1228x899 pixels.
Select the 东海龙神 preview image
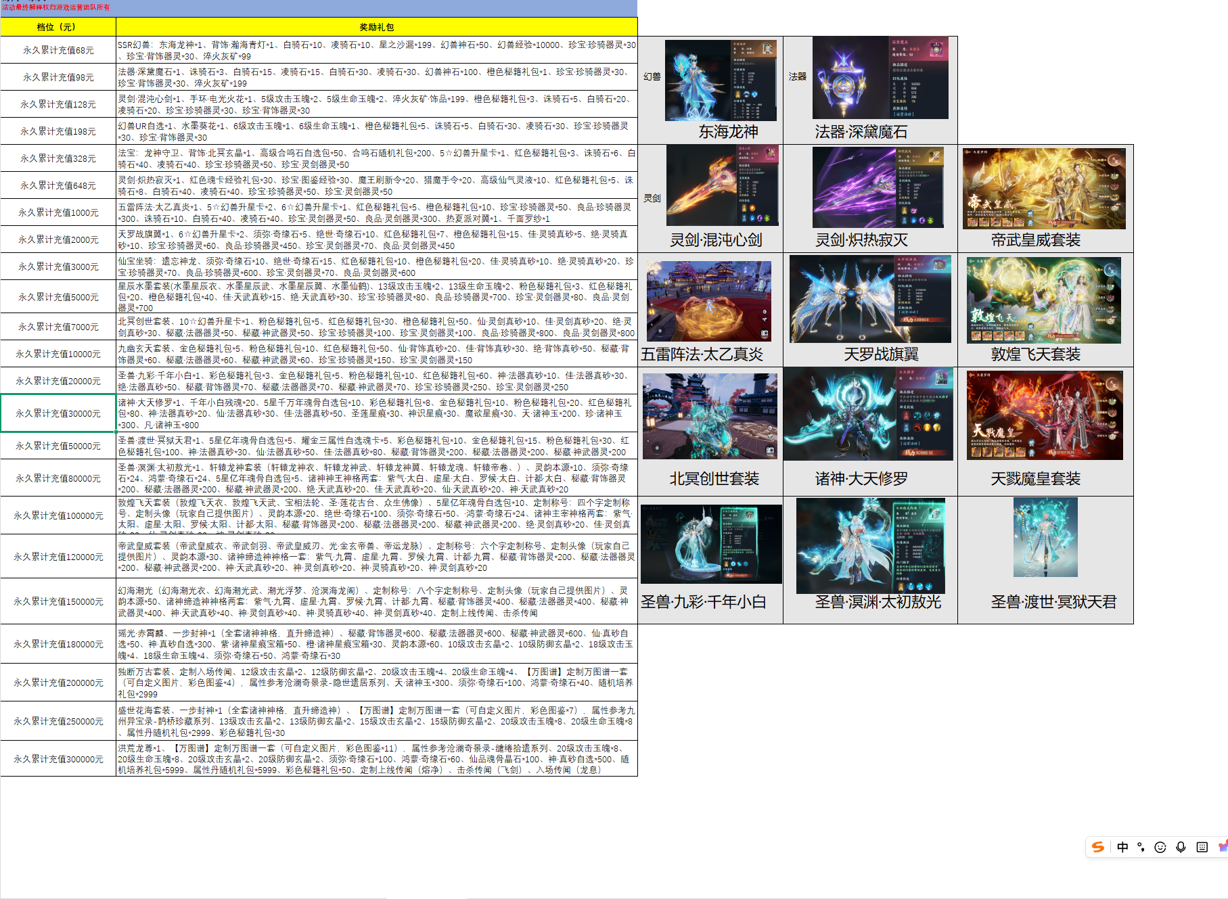[x=721, y=80]
